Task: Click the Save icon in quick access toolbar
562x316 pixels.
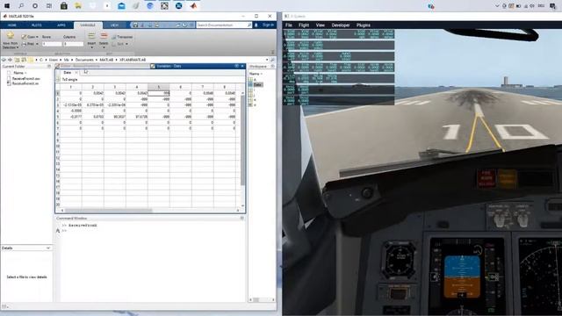Action: 135,25
